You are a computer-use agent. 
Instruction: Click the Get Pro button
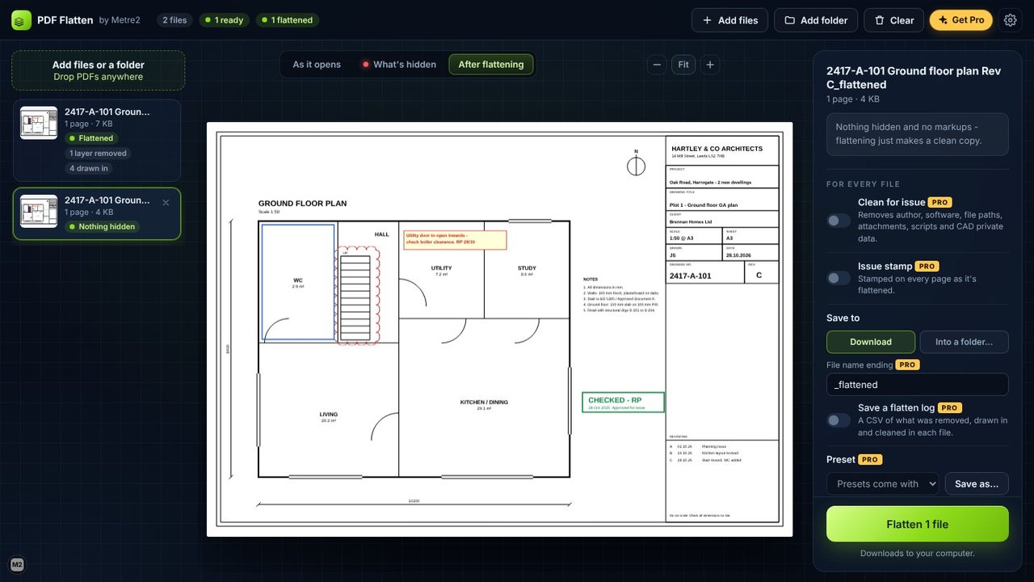[x=961, y=20]
